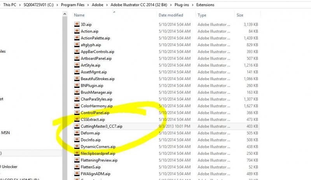Click the 1,439 KB size value
This screenshot has width=311, height=180.
click(x=251, y=38)
